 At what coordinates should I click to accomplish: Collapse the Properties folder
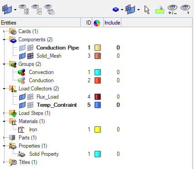[4, 146]
